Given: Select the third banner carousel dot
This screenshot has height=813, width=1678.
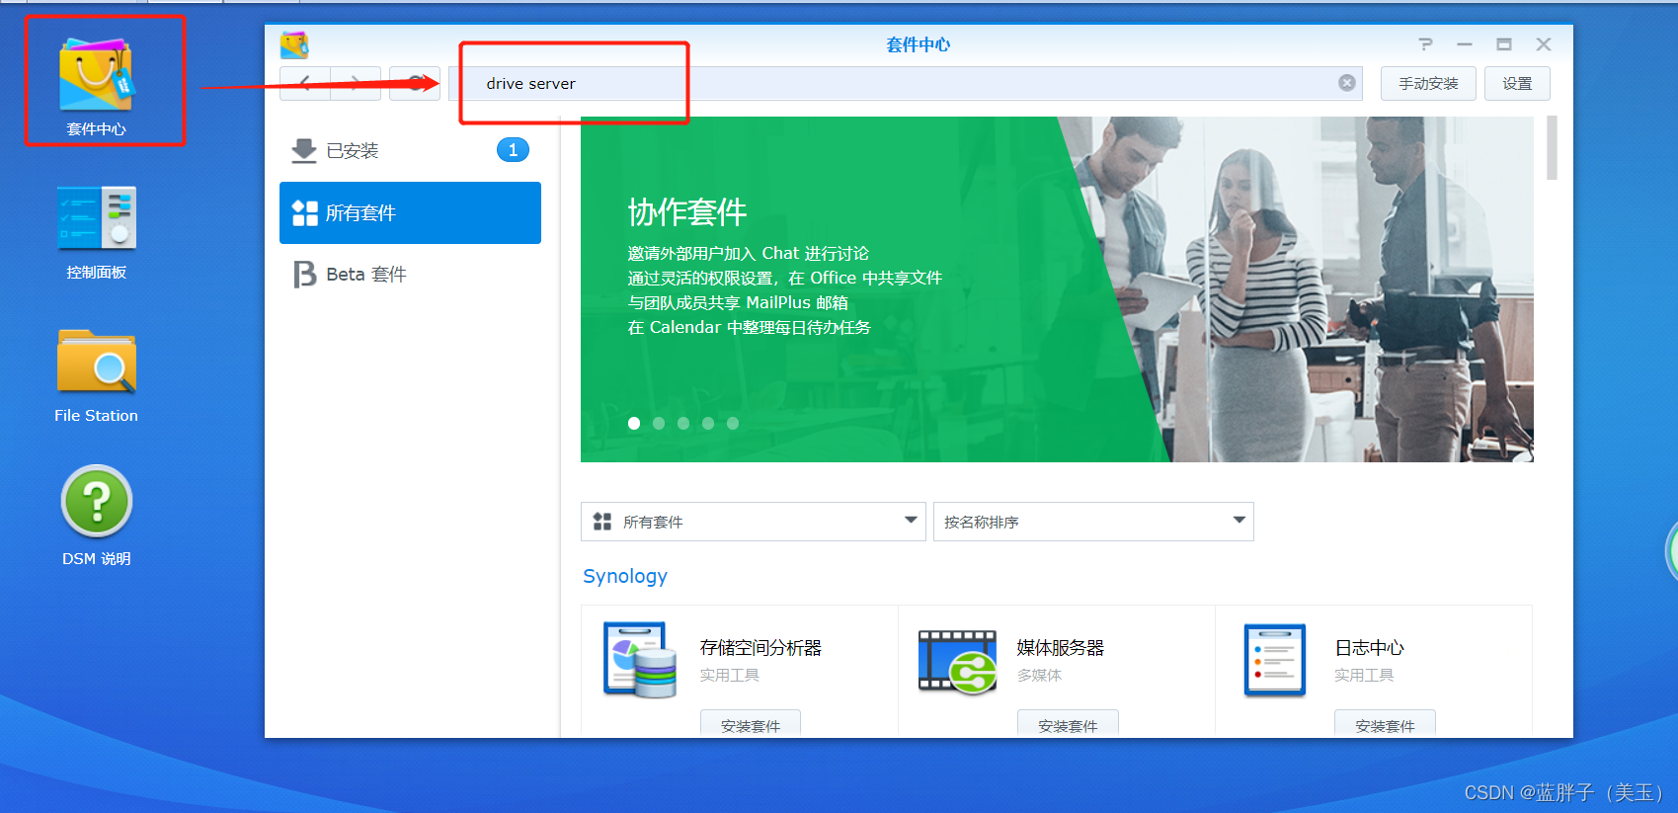Looking at the screenshot, I should click(x=683, y=423).
